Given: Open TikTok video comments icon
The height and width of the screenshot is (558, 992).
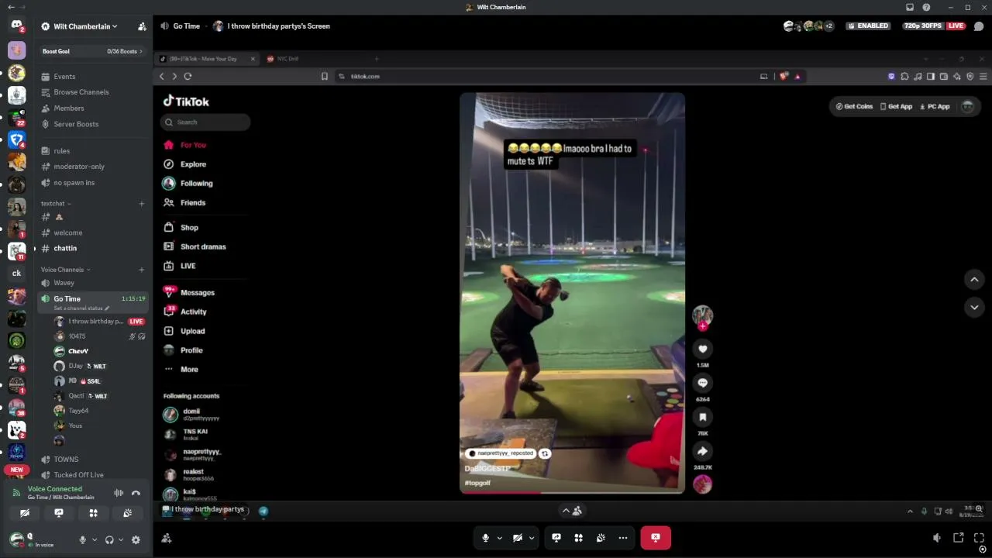Looking at the screenshot, I should click(x=703, y=383).
